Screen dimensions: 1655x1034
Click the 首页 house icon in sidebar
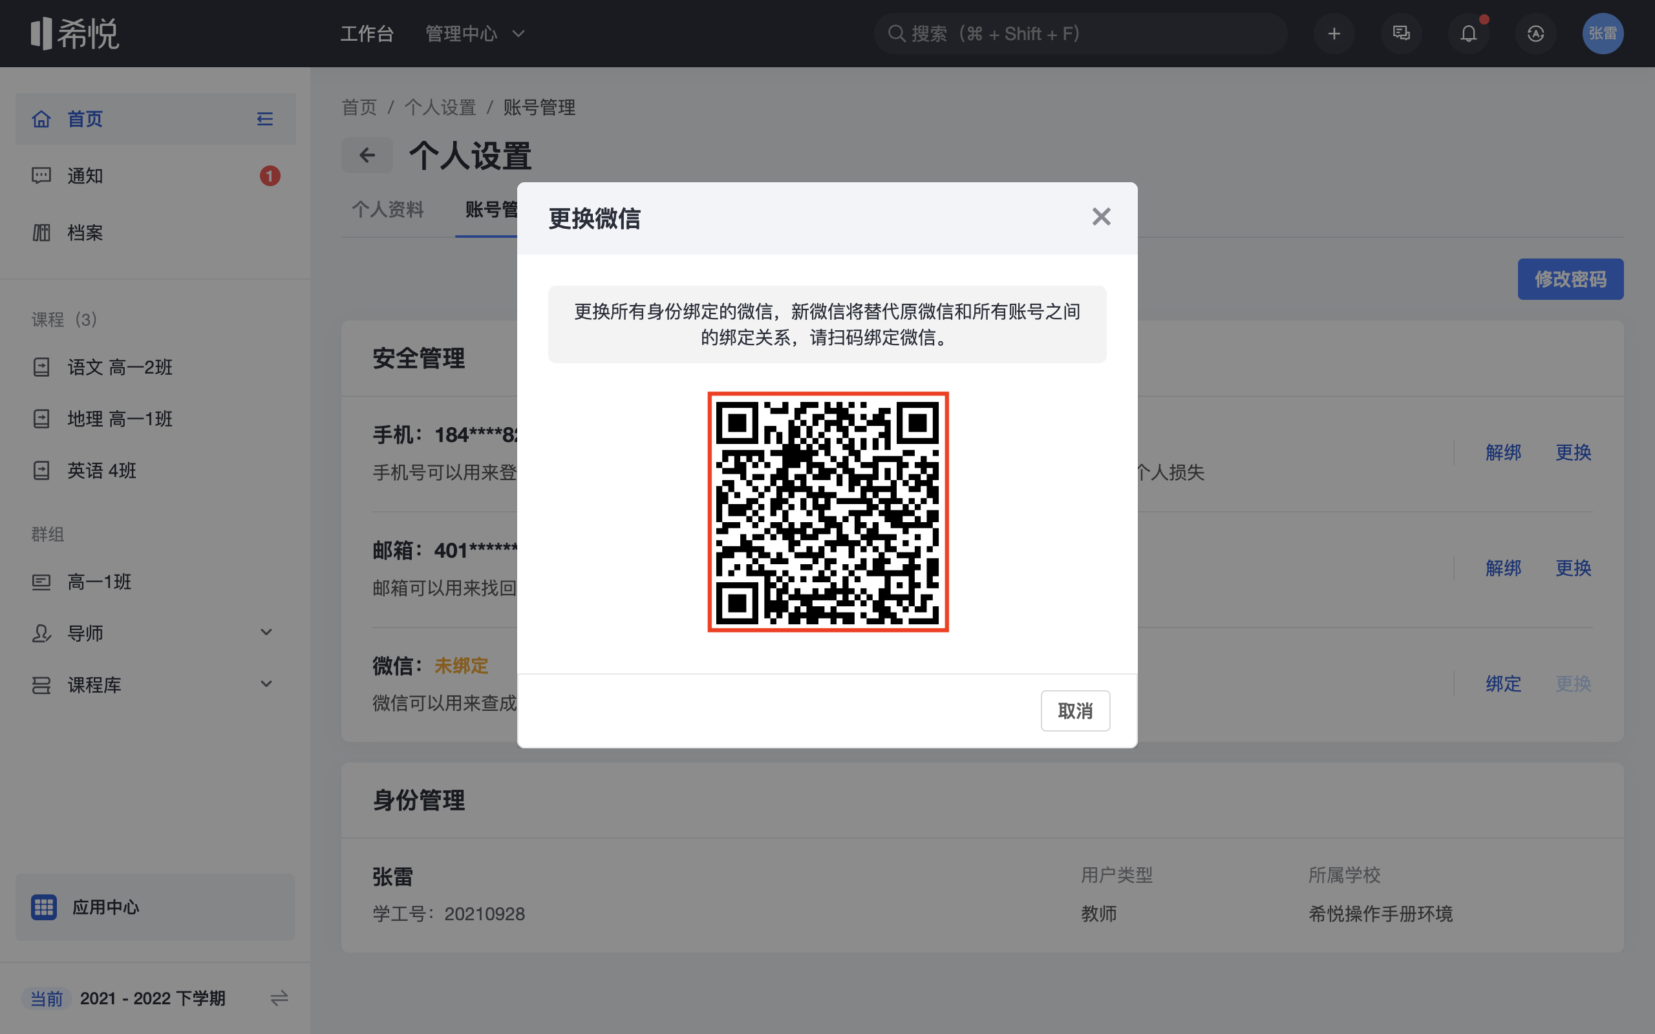point(41,119)
